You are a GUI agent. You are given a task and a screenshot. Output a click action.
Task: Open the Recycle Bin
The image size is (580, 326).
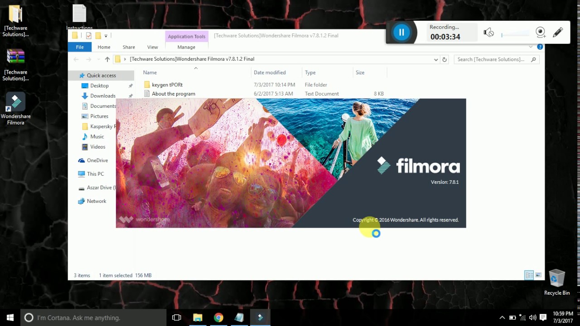pyautogui.click(x=557, y=283)
